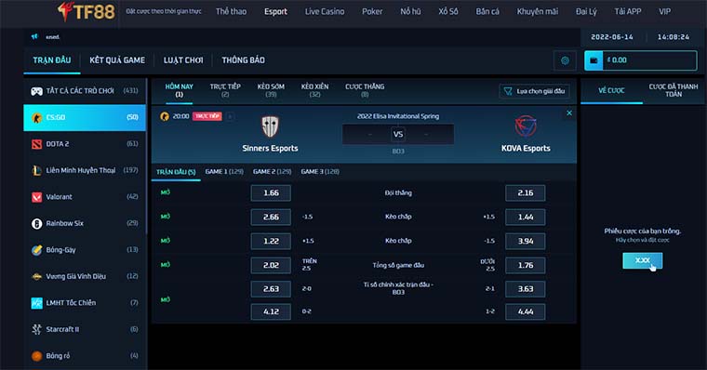Open the Esport menu
This screenshot has height=370, width=707.
click(275, 12)
